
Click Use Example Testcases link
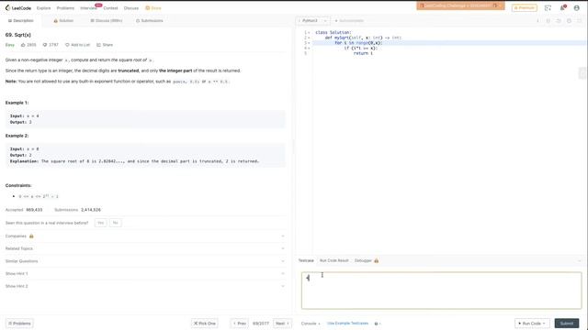[347, 324]
